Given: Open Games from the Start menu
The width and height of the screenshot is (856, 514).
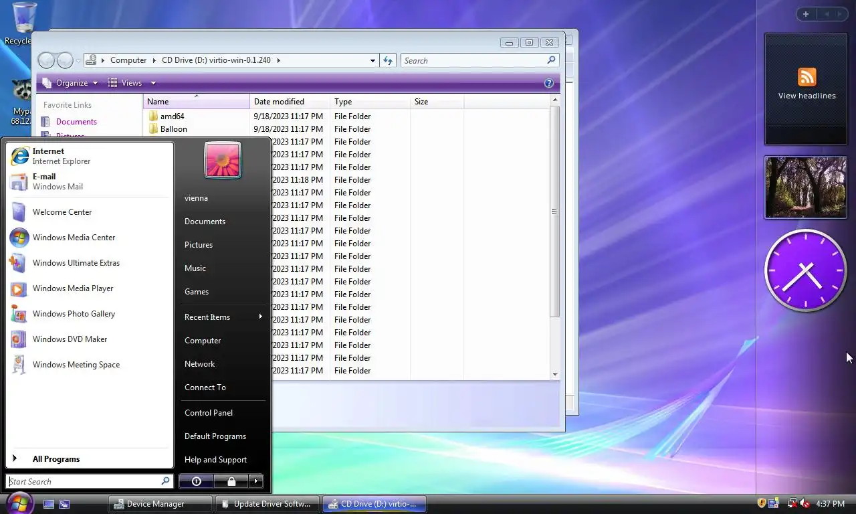Looking at the screenshot, I should pyautogui.click(x=223, y=292).
